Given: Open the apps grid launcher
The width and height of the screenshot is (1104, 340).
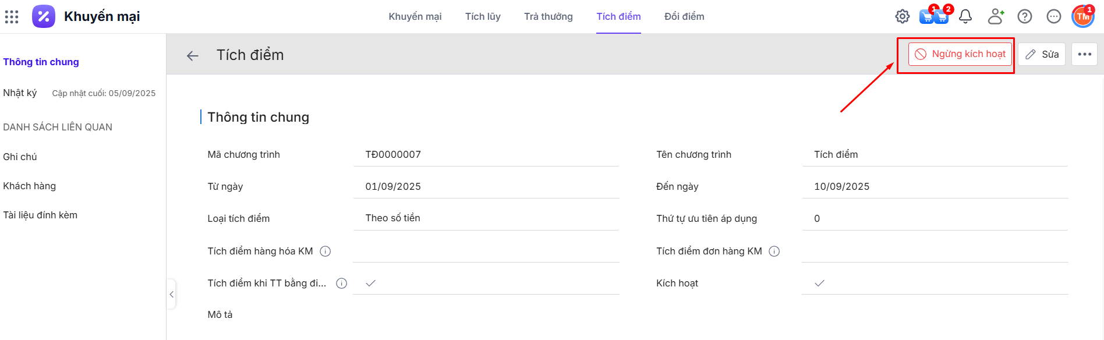Looking at the screenshot, I should pos(12,16).
